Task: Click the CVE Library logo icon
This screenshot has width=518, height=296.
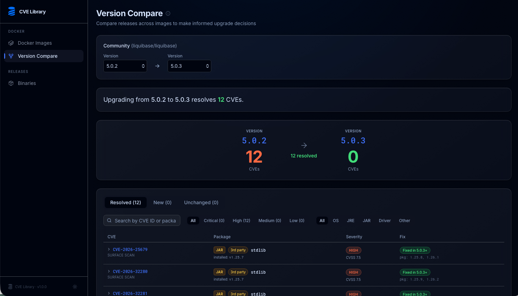Action: (12, 12)
